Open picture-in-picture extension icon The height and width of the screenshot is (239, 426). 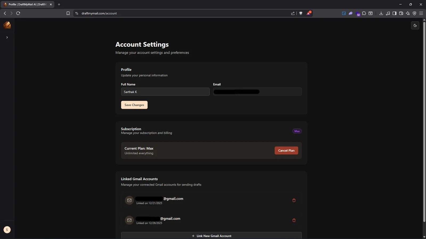[344, 13]
